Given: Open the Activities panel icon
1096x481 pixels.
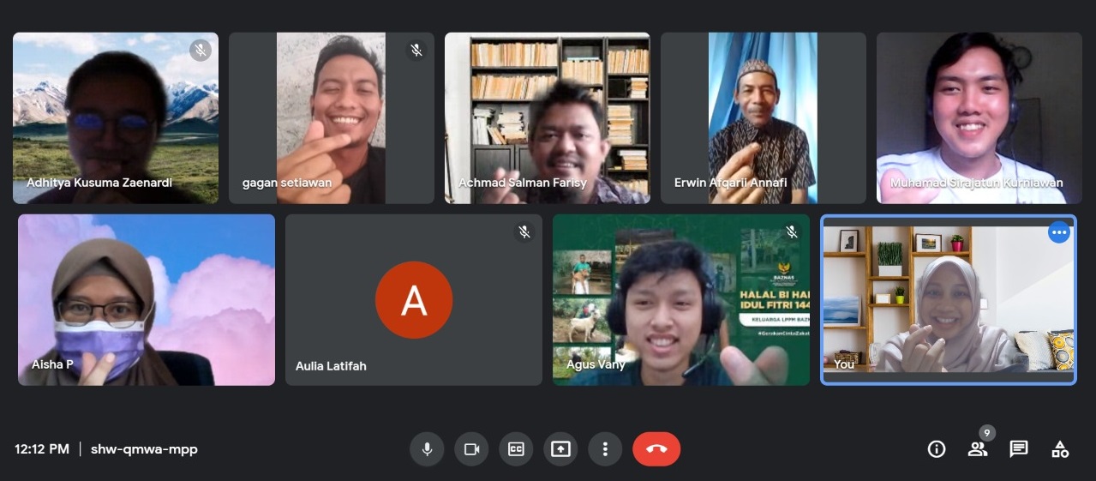Looking at the screenshot, I should click(x=1060, y=449).
